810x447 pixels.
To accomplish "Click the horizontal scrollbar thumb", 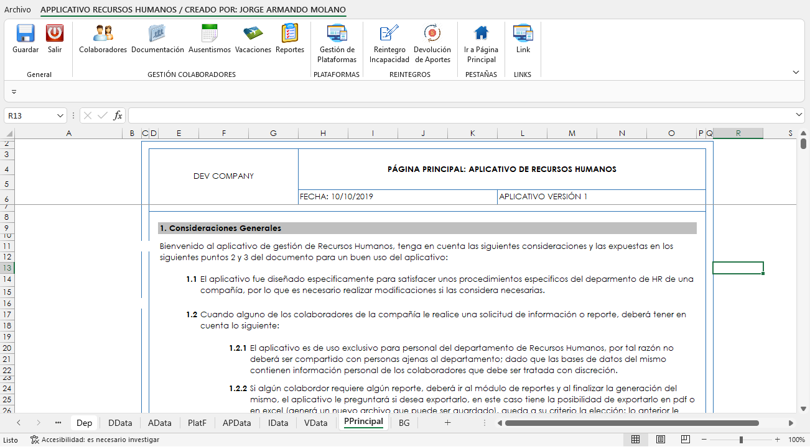I will click(x=632, y=423).
